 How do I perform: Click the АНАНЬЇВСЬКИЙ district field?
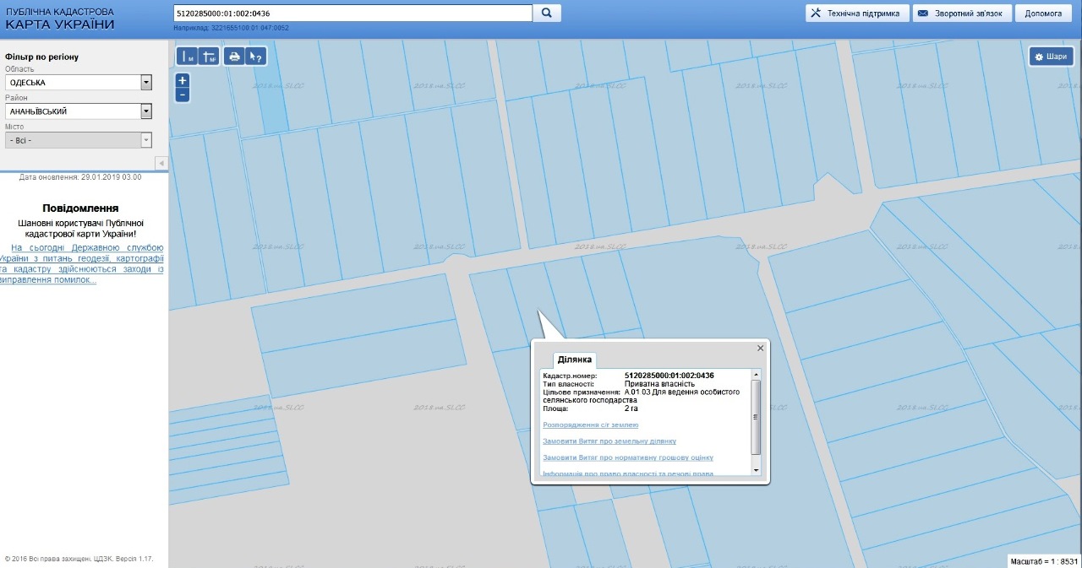coord(73,111)
